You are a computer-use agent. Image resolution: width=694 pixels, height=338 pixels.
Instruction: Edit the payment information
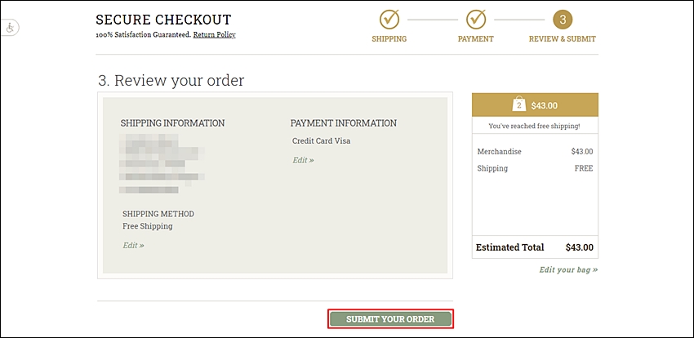(303, 160)
